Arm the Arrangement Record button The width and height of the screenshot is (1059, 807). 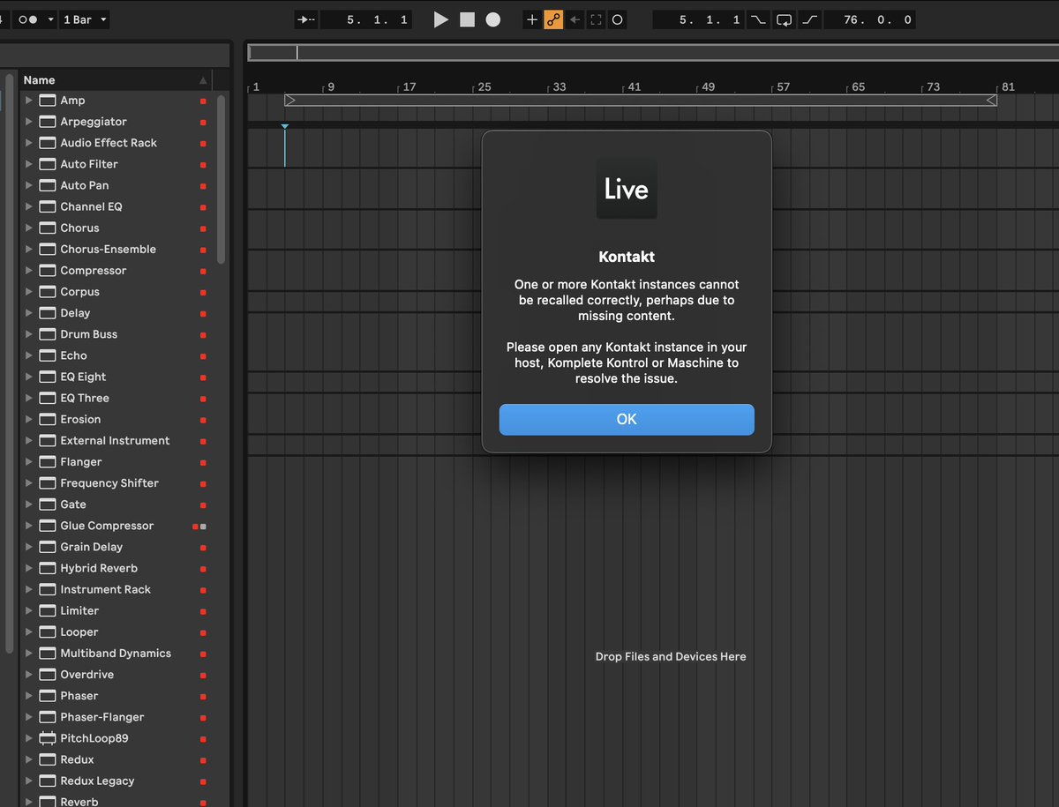(x=493, y=19)
